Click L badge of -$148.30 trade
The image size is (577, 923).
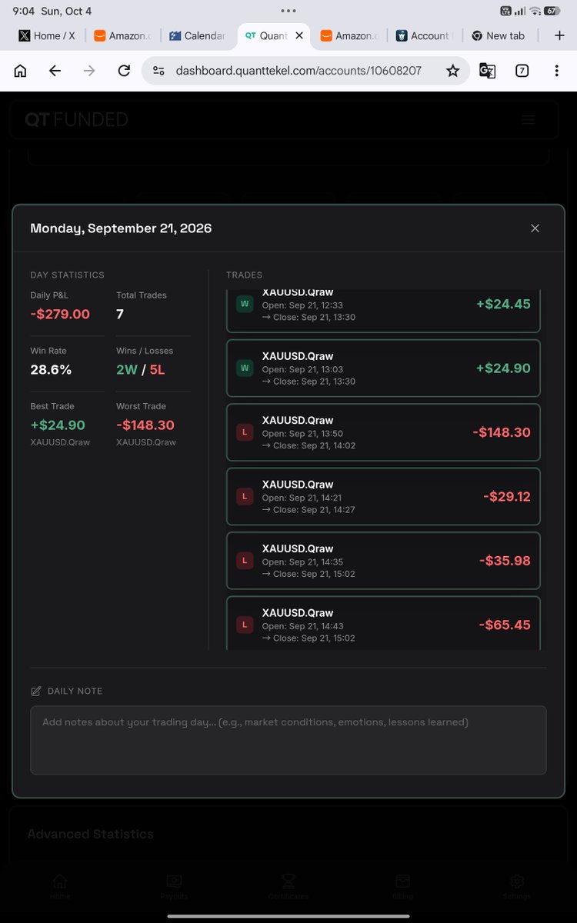245,432
